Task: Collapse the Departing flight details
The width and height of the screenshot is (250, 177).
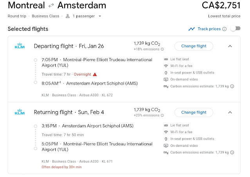Action: coord(230,46)
